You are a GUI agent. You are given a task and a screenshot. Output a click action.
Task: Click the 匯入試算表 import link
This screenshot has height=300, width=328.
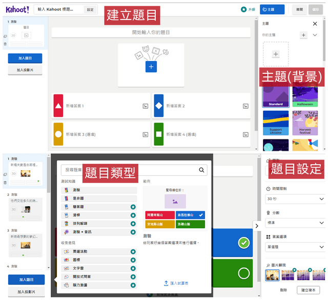click(176, 283)
